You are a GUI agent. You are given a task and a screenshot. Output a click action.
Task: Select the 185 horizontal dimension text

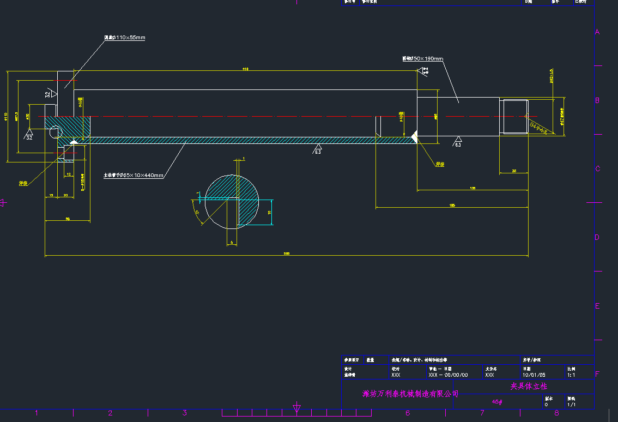[452, 205]
